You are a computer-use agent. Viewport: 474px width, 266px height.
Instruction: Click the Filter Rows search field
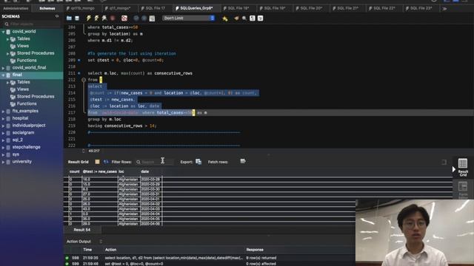[154, 162]
